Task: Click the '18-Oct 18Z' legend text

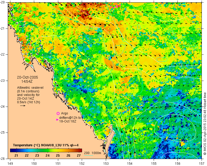Action: (x=68, y=121)
